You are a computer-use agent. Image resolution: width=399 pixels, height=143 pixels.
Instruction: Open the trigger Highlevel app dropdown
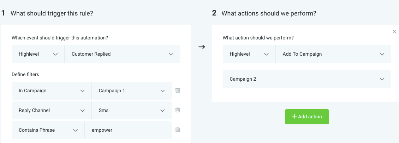tap(38, 54)
